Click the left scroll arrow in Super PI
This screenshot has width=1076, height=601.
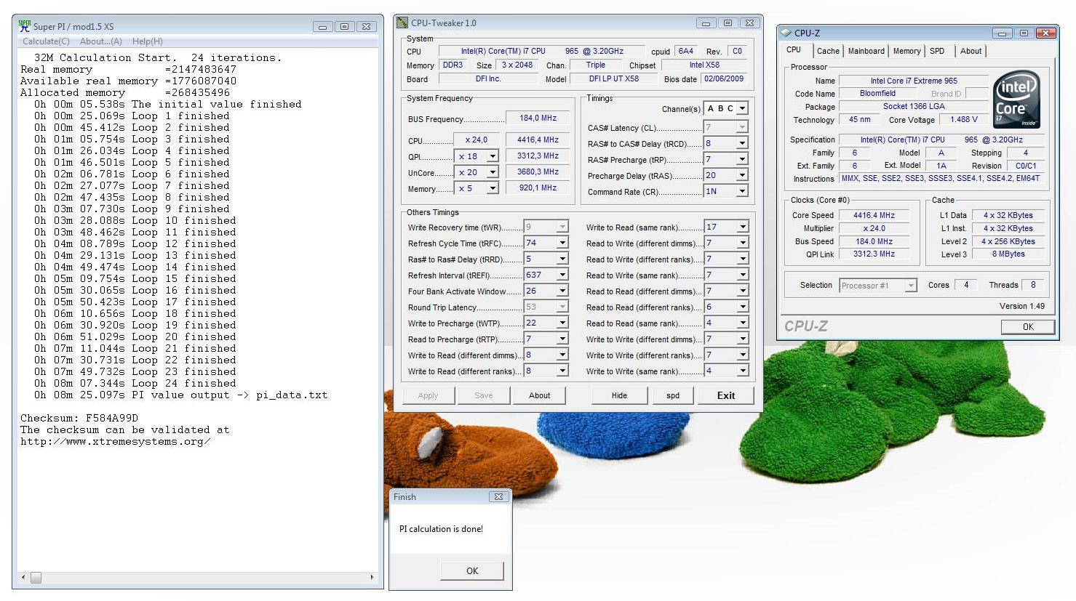pyautogui.click(x=23, y=578)
